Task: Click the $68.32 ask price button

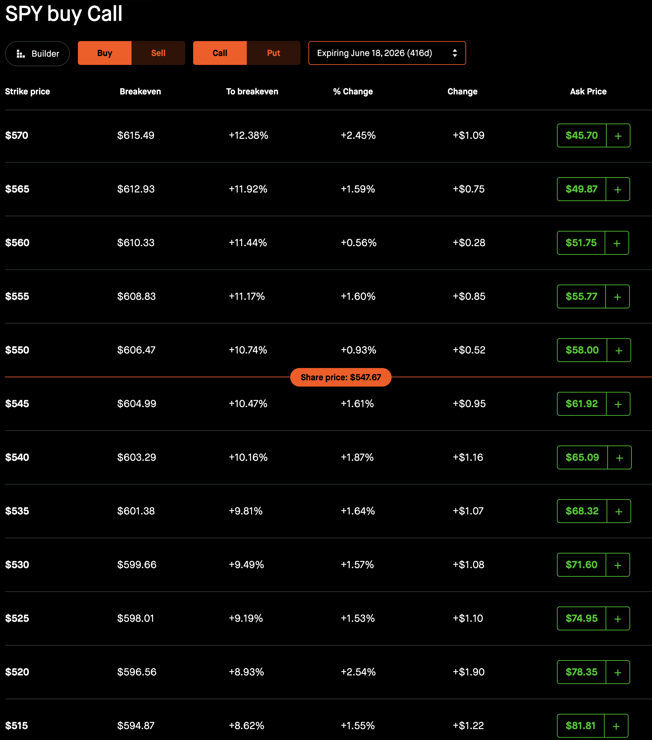Action: point(582,511)
